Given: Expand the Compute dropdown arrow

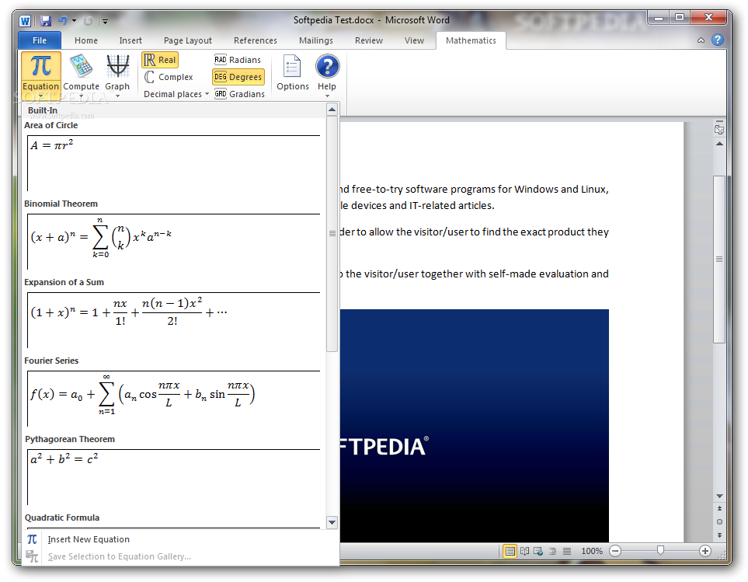Looking at the screenshot, I should pos(81,96).
